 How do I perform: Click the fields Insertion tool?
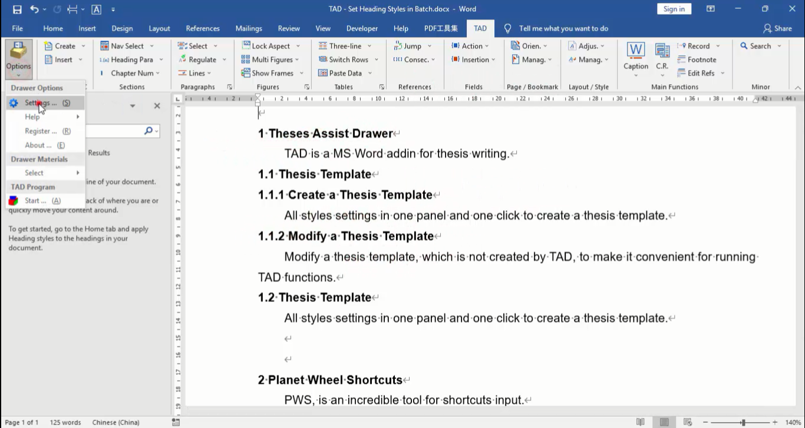470,59
